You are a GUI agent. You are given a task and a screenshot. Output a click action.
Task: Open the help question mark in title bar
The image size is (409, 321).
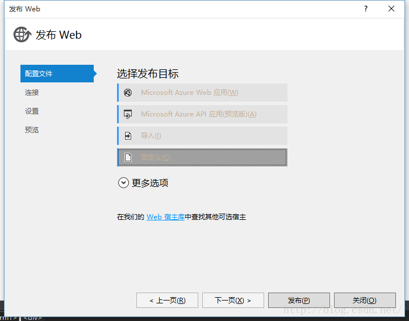[x=366, y=9]
